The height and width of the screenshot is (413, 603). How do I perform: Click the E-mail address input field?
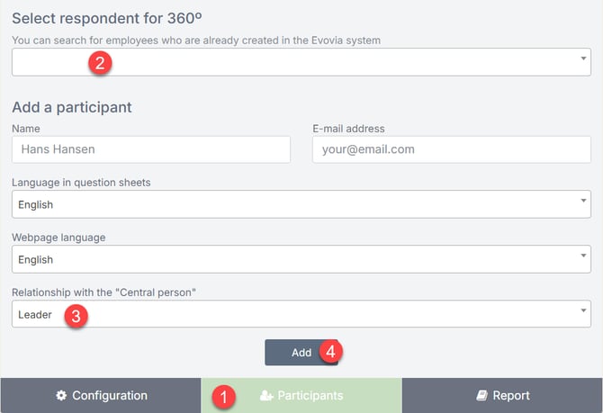[451, 149]
